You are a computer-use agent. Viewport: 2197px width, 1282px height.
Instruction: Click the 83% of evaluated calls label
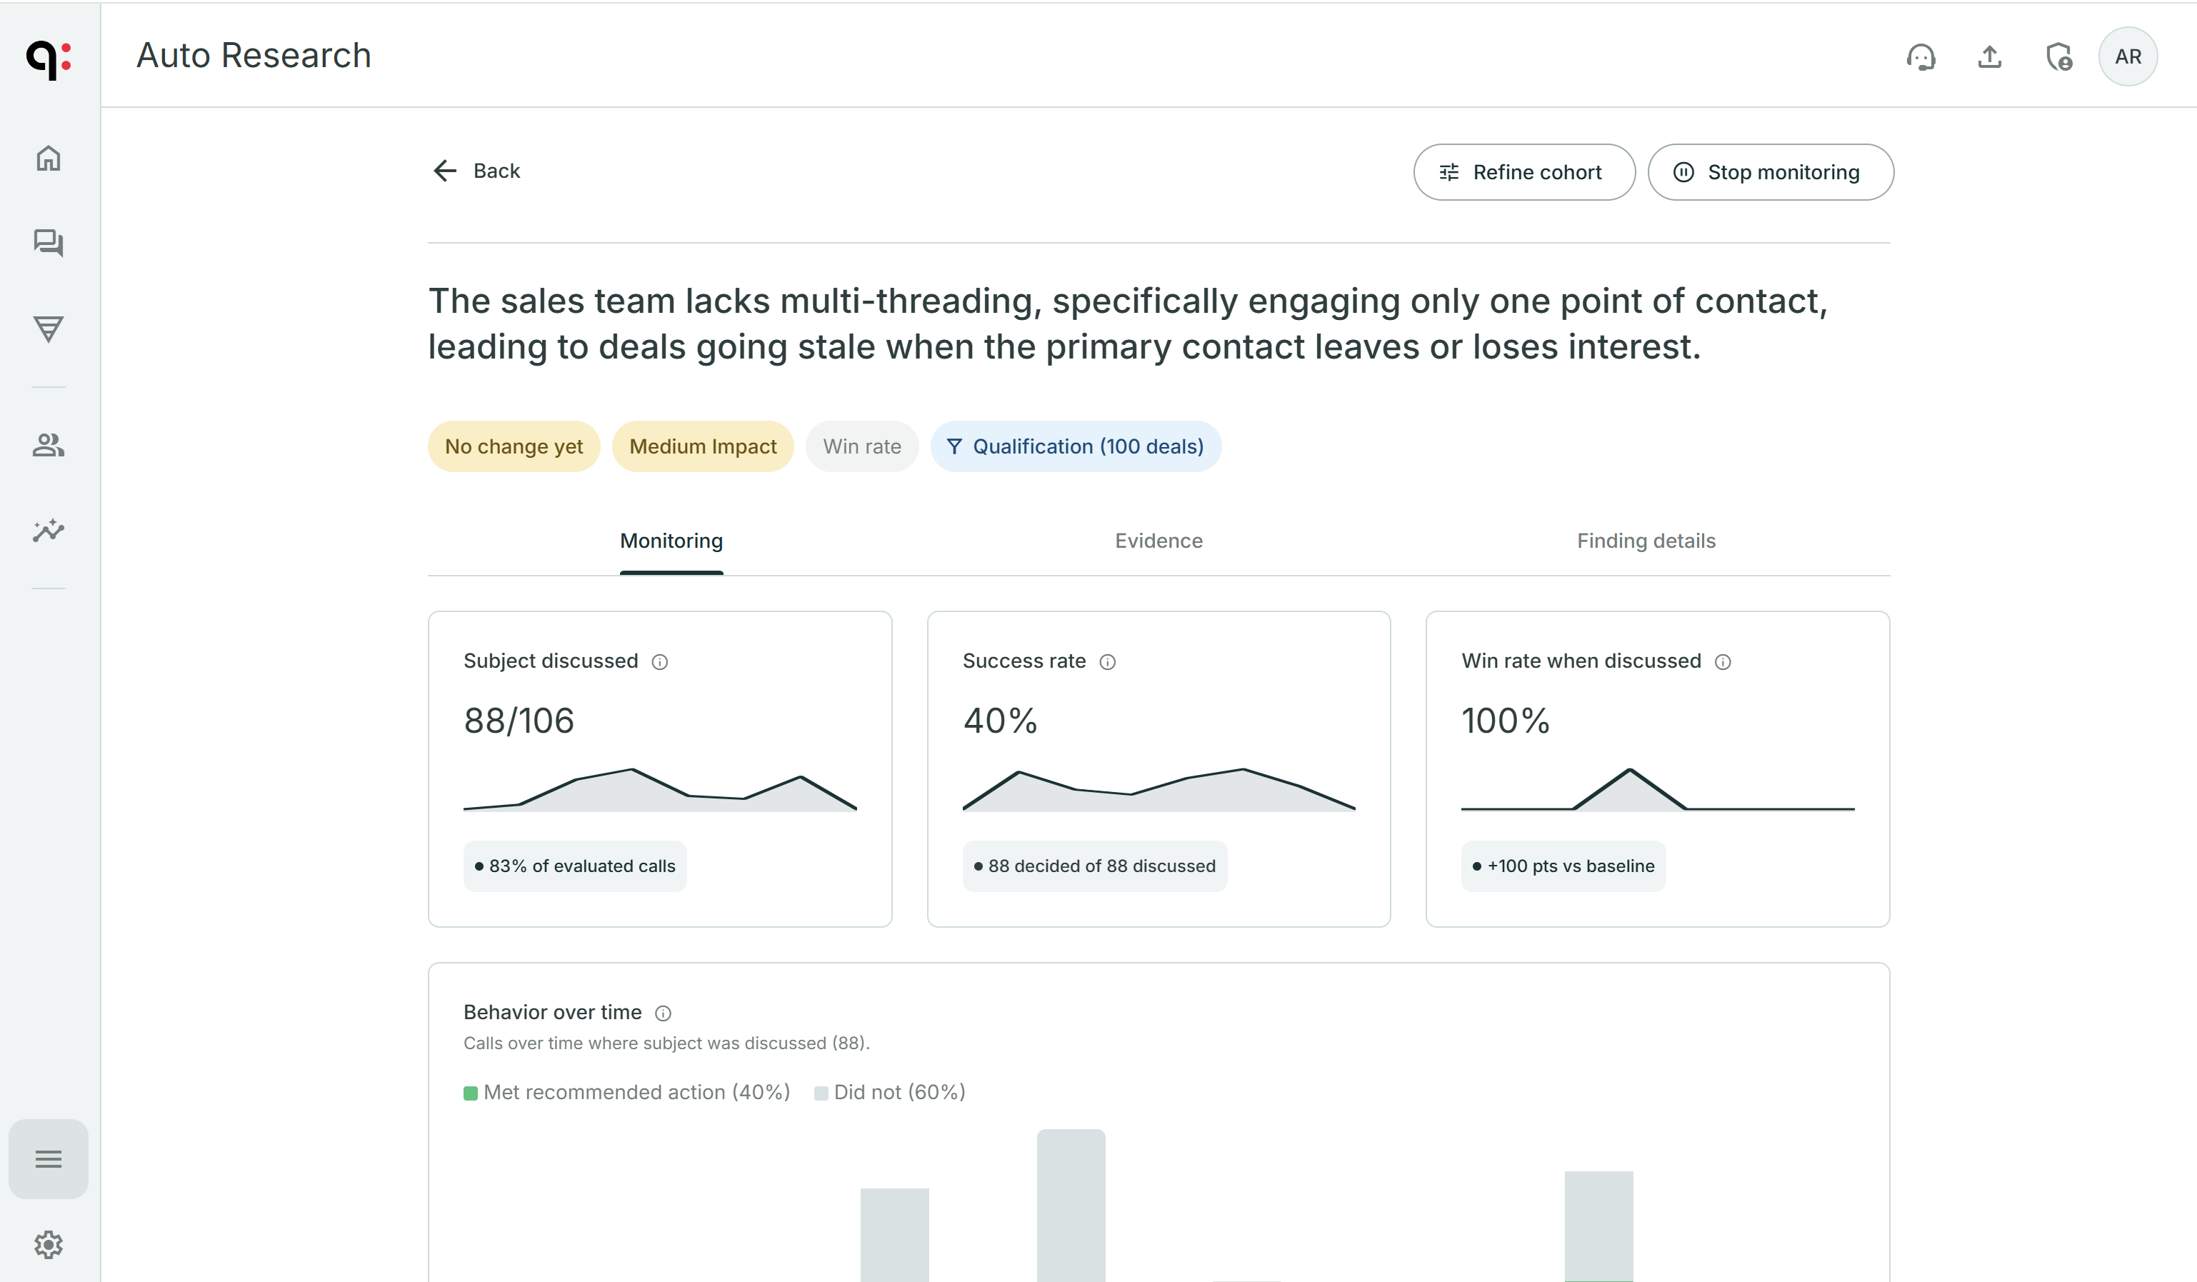coord(574,866)
